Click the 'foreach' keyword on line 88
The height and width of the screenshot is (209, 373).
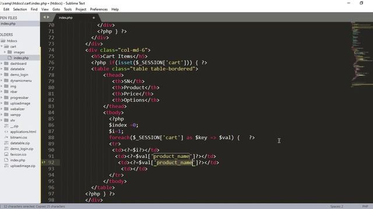coord(119,138)
